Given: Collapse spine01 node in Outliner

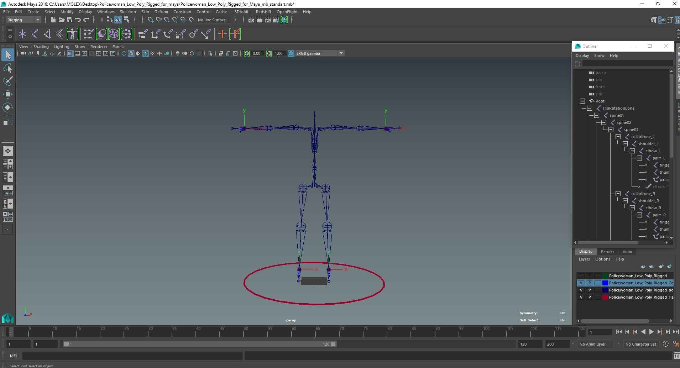Looking at the screenshot, I should click(597, 115).
